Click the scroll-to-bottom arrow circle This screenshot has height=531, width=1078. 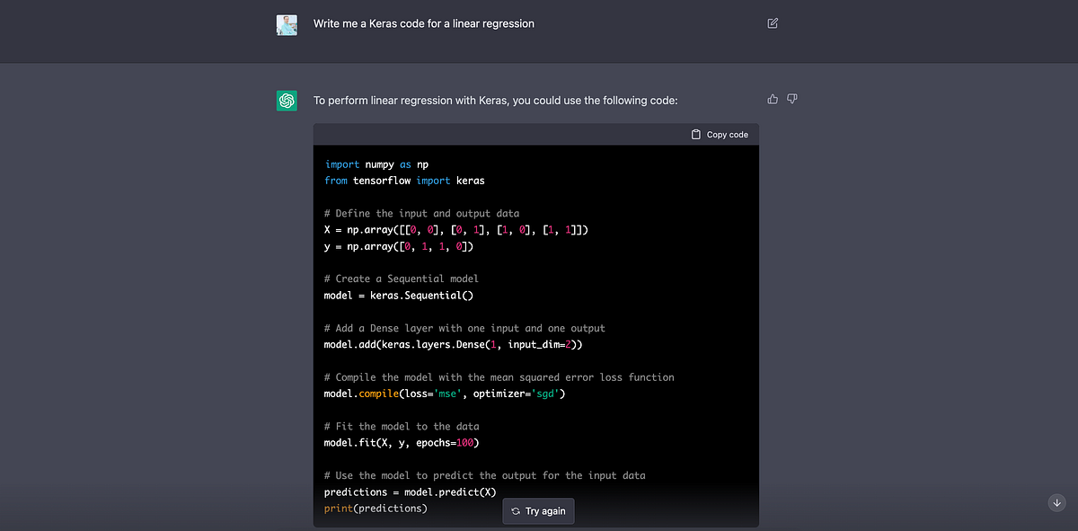tap(1056, 503)
